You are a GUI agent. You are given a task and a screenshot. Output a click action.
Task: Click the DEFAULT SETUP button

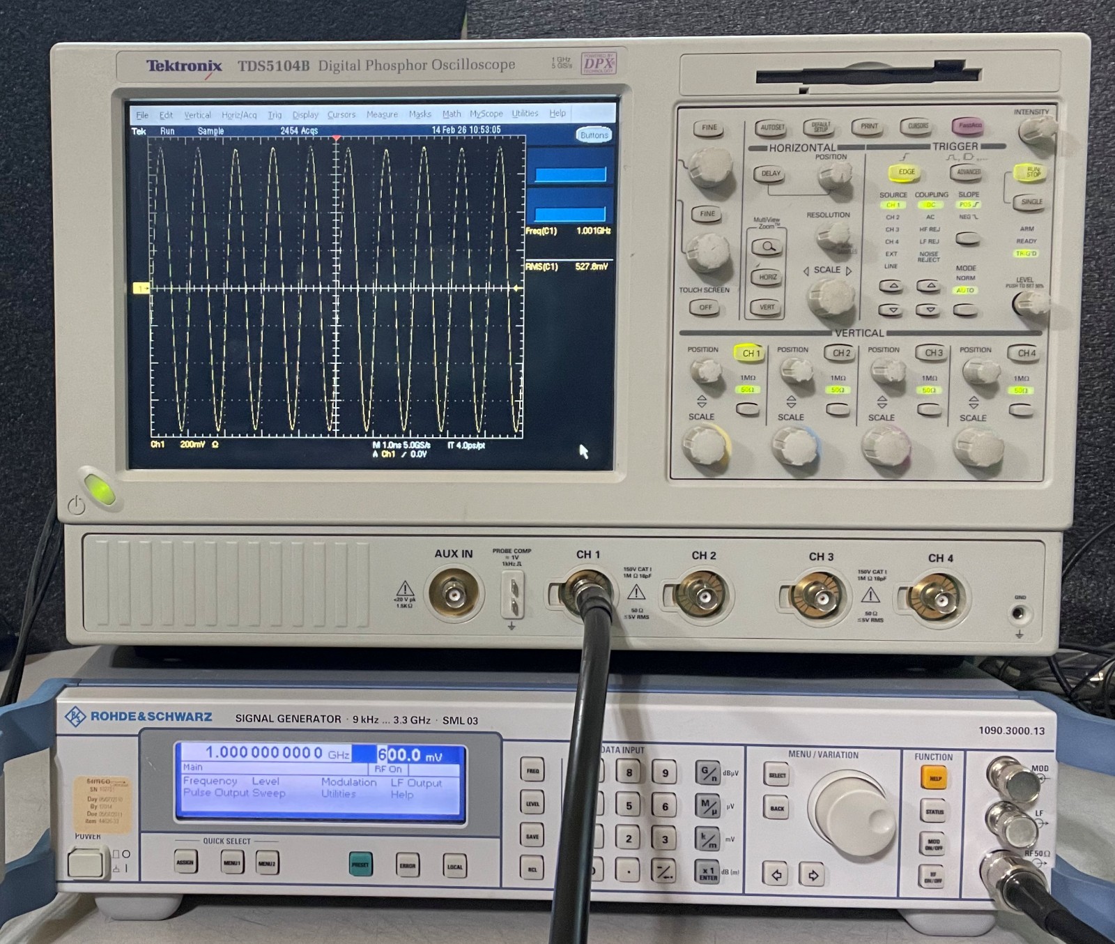click(x=820, y=128)
